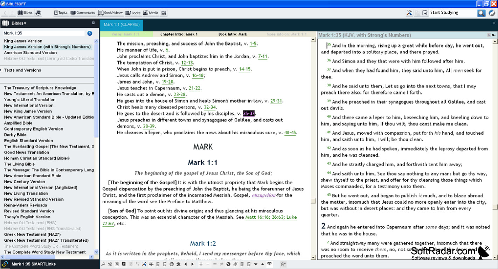Select King James Version in the Bibles list
This screenshot has width=498, height=269.
click(x=23, y=41)
